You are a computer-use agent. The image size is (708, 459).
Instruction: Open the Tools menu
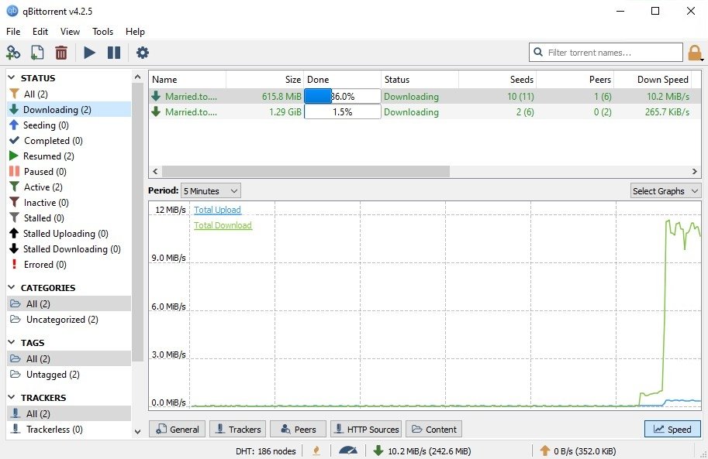[102, 32]
